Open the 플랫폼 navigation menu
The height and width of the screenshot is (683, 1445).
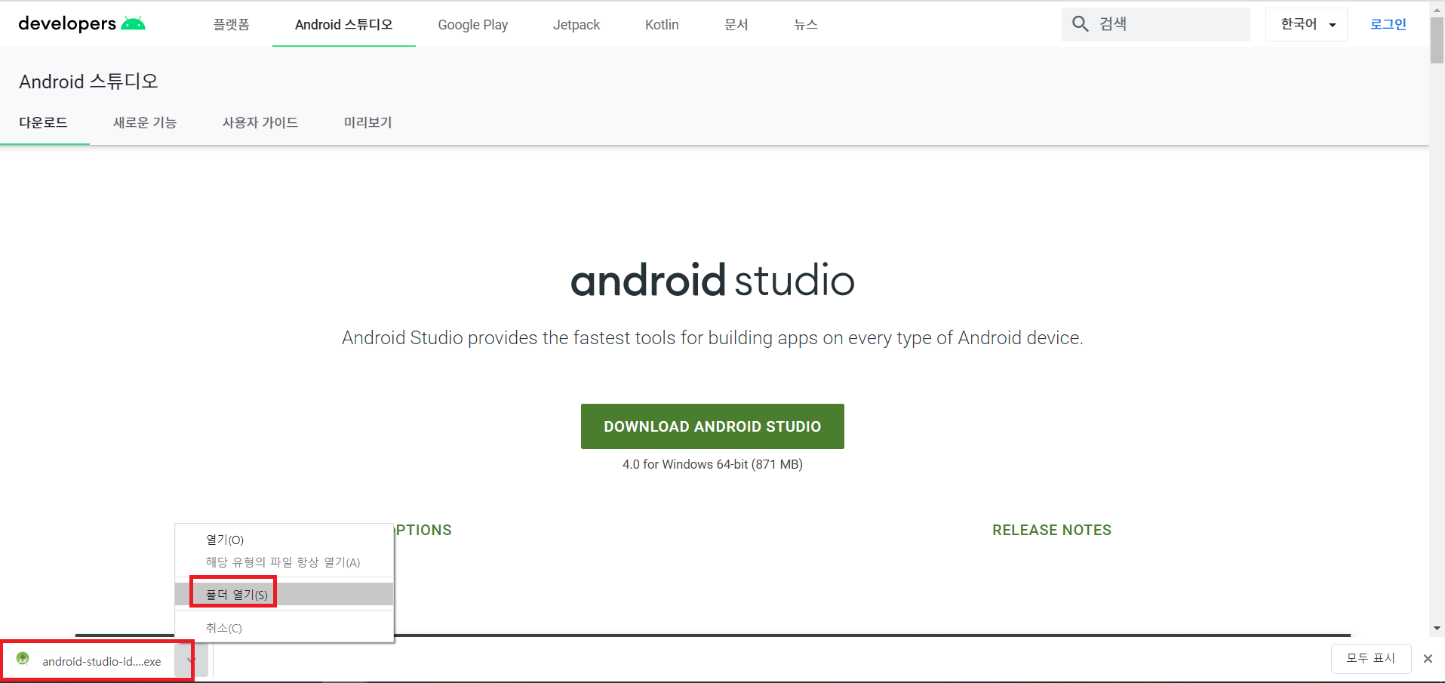(x=231, y=24)
